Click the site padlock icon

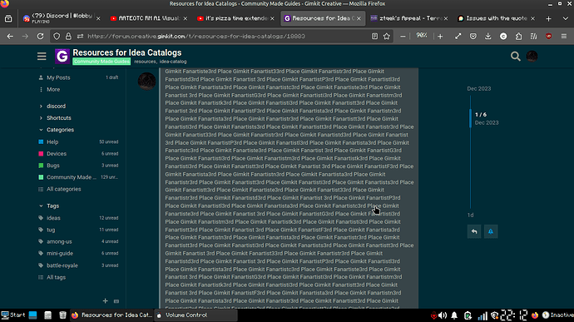tap(68, 37)
